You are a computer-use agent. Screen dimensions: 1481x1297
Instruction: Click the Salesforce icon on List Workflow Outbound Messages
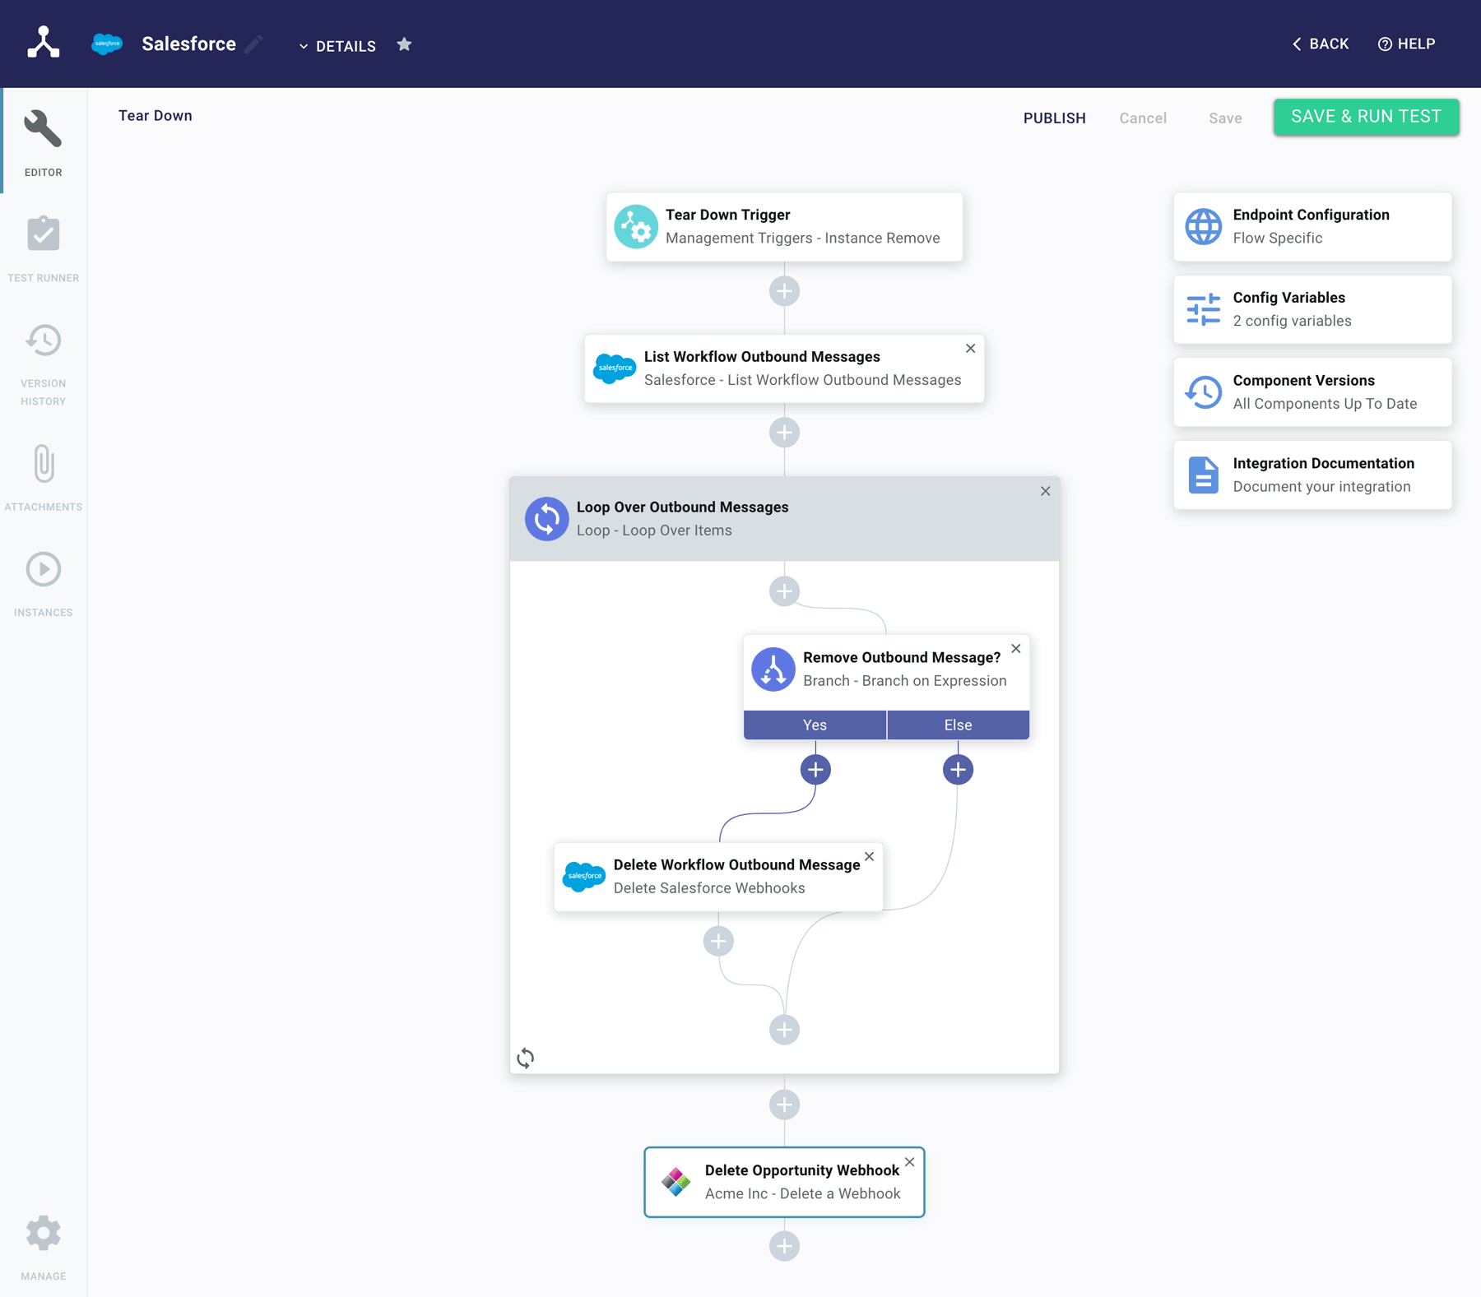(x=615, y=368)
